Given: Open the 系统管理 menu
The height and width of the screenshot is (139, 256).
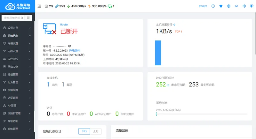Looking at the screenshot, I should click(17, 129).
